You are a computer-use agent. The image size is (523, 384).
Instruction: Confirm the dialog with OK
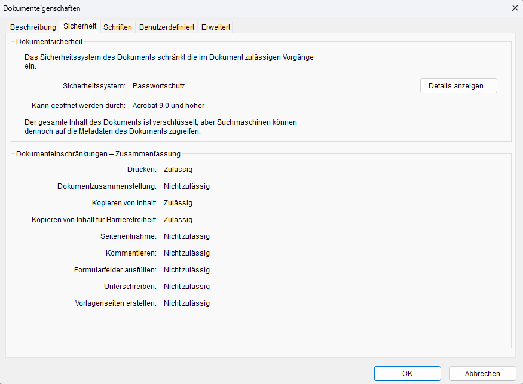tap(407, 374)
